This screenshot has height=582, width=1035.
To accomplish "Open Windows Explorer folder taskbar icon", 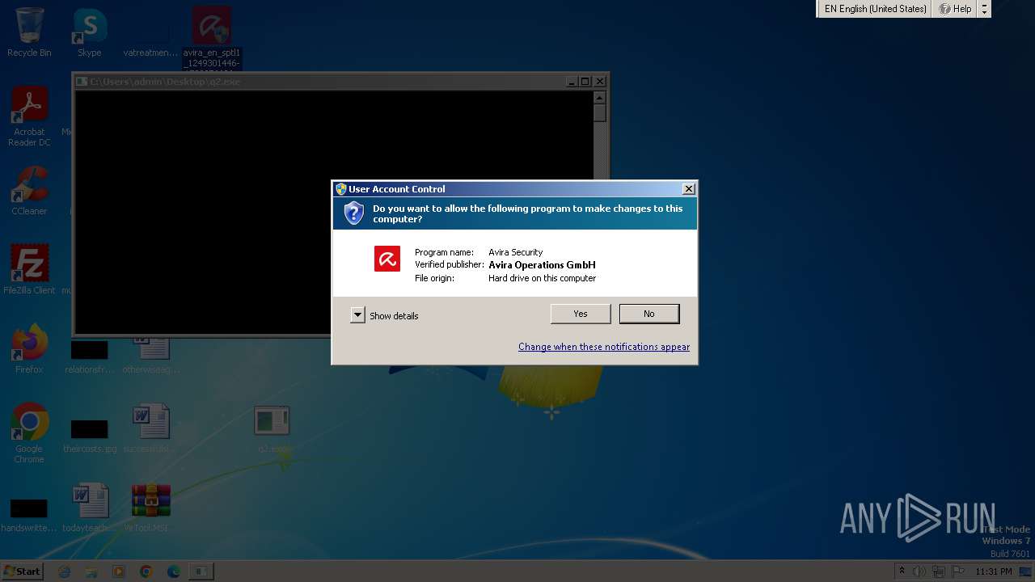I will point(92,571).
